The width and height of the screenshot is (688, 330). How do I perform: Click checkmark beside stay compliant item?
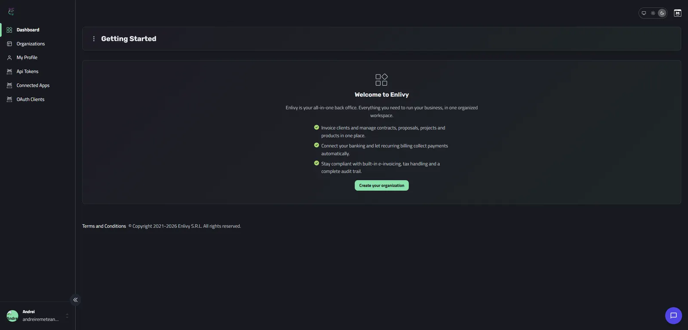pos(316,163)
